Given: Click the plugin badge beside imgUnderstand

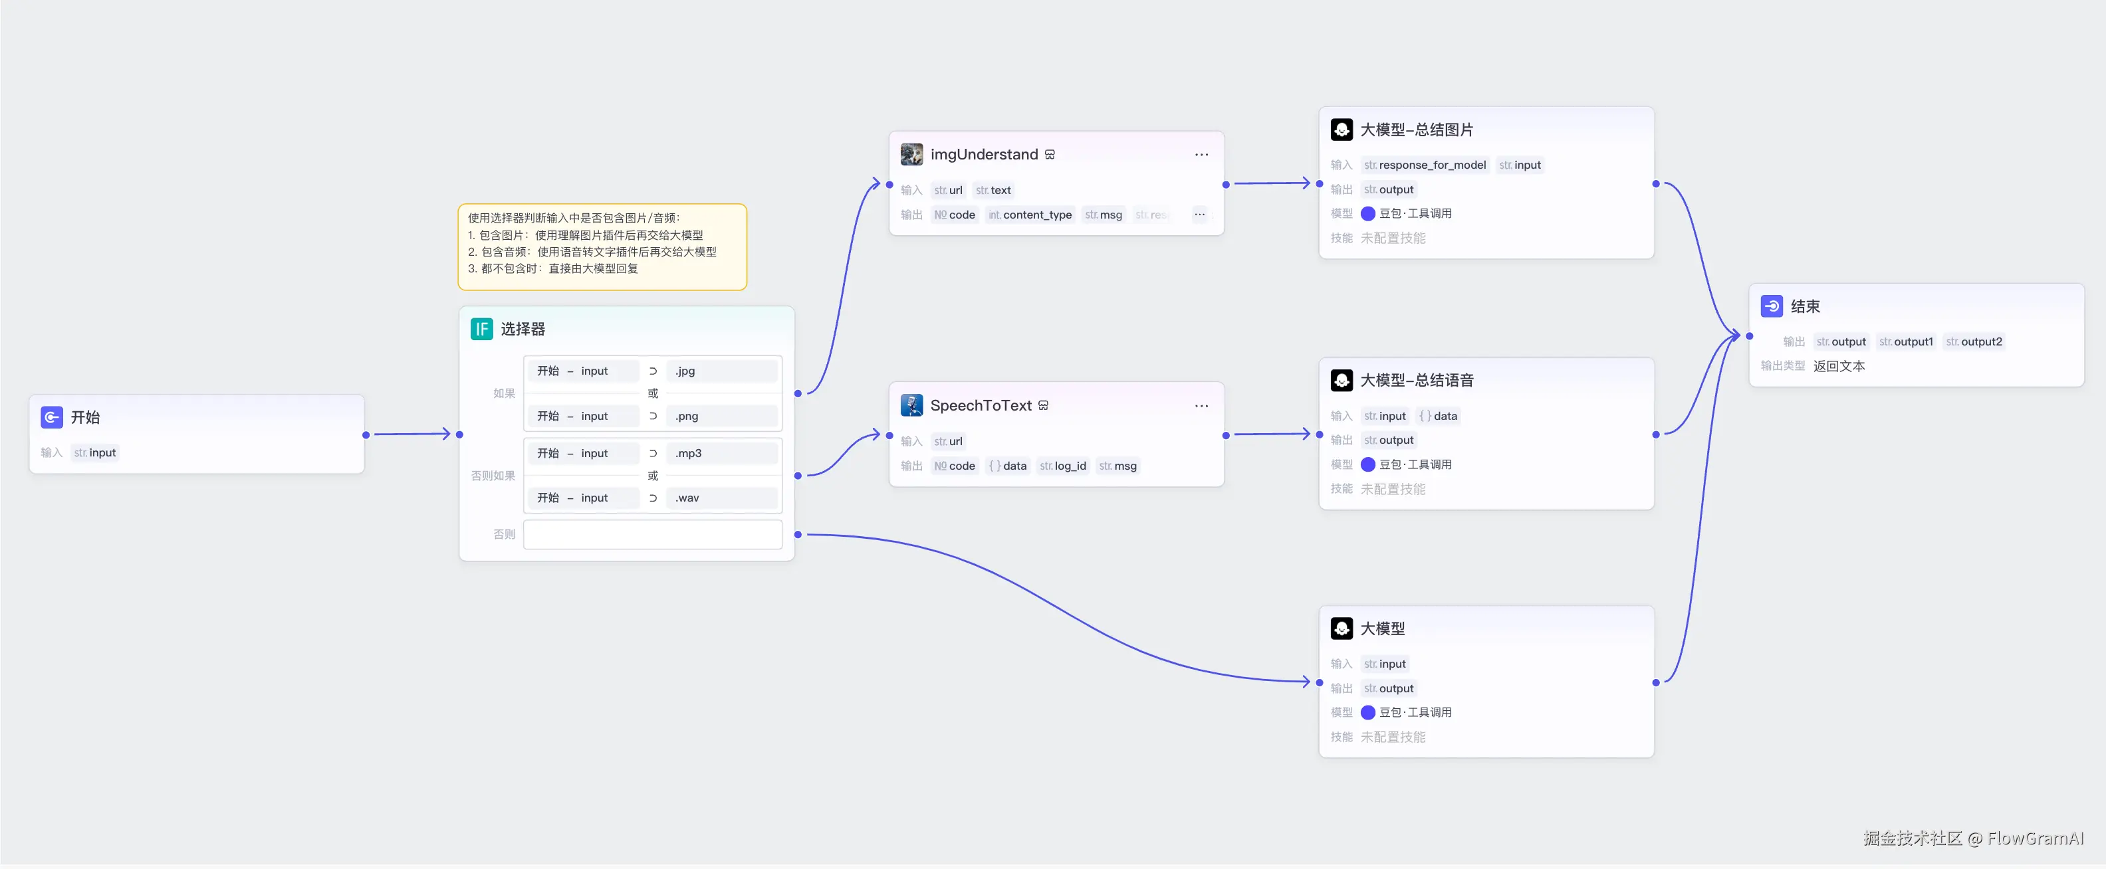Looking at the screenshot, I should [1050, 154].
